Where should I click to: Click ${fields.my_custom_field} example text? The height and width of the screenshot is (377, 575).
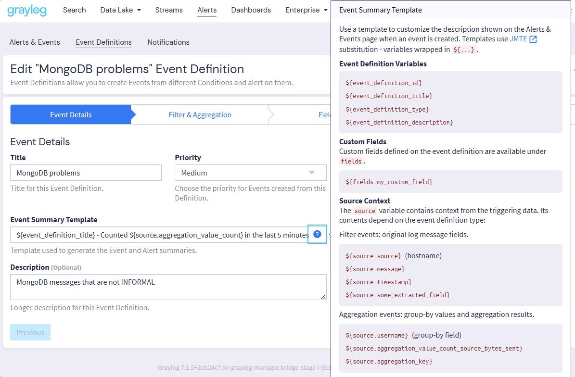pyautogui.click(x=389, y=182)
